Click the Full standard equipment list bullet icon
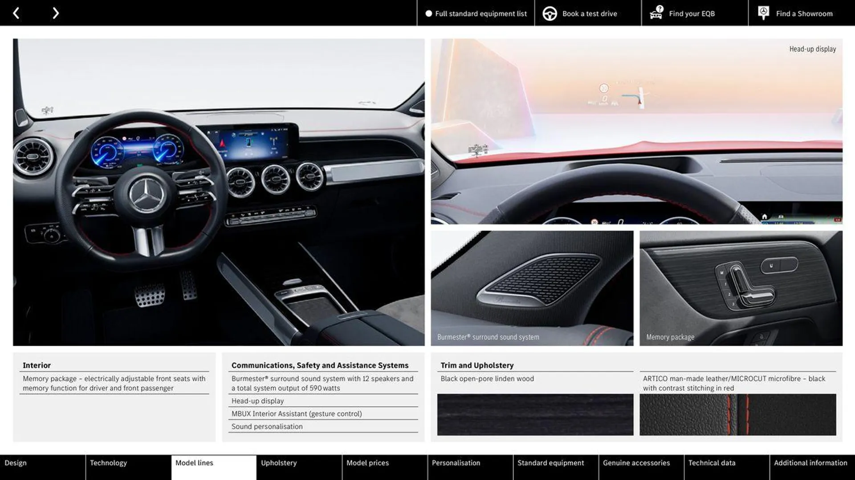Screen dimensions: 855x480 pyautogui.click(x=428, y=14)
